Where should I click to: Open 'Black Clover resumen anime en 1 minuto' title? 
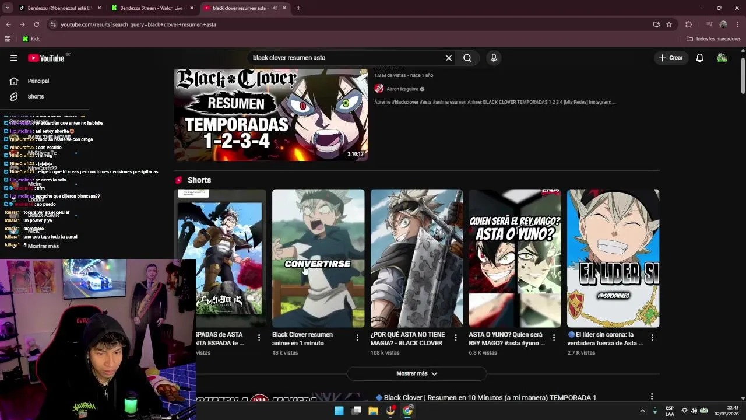pyautogui.click(x=302, y=339)
